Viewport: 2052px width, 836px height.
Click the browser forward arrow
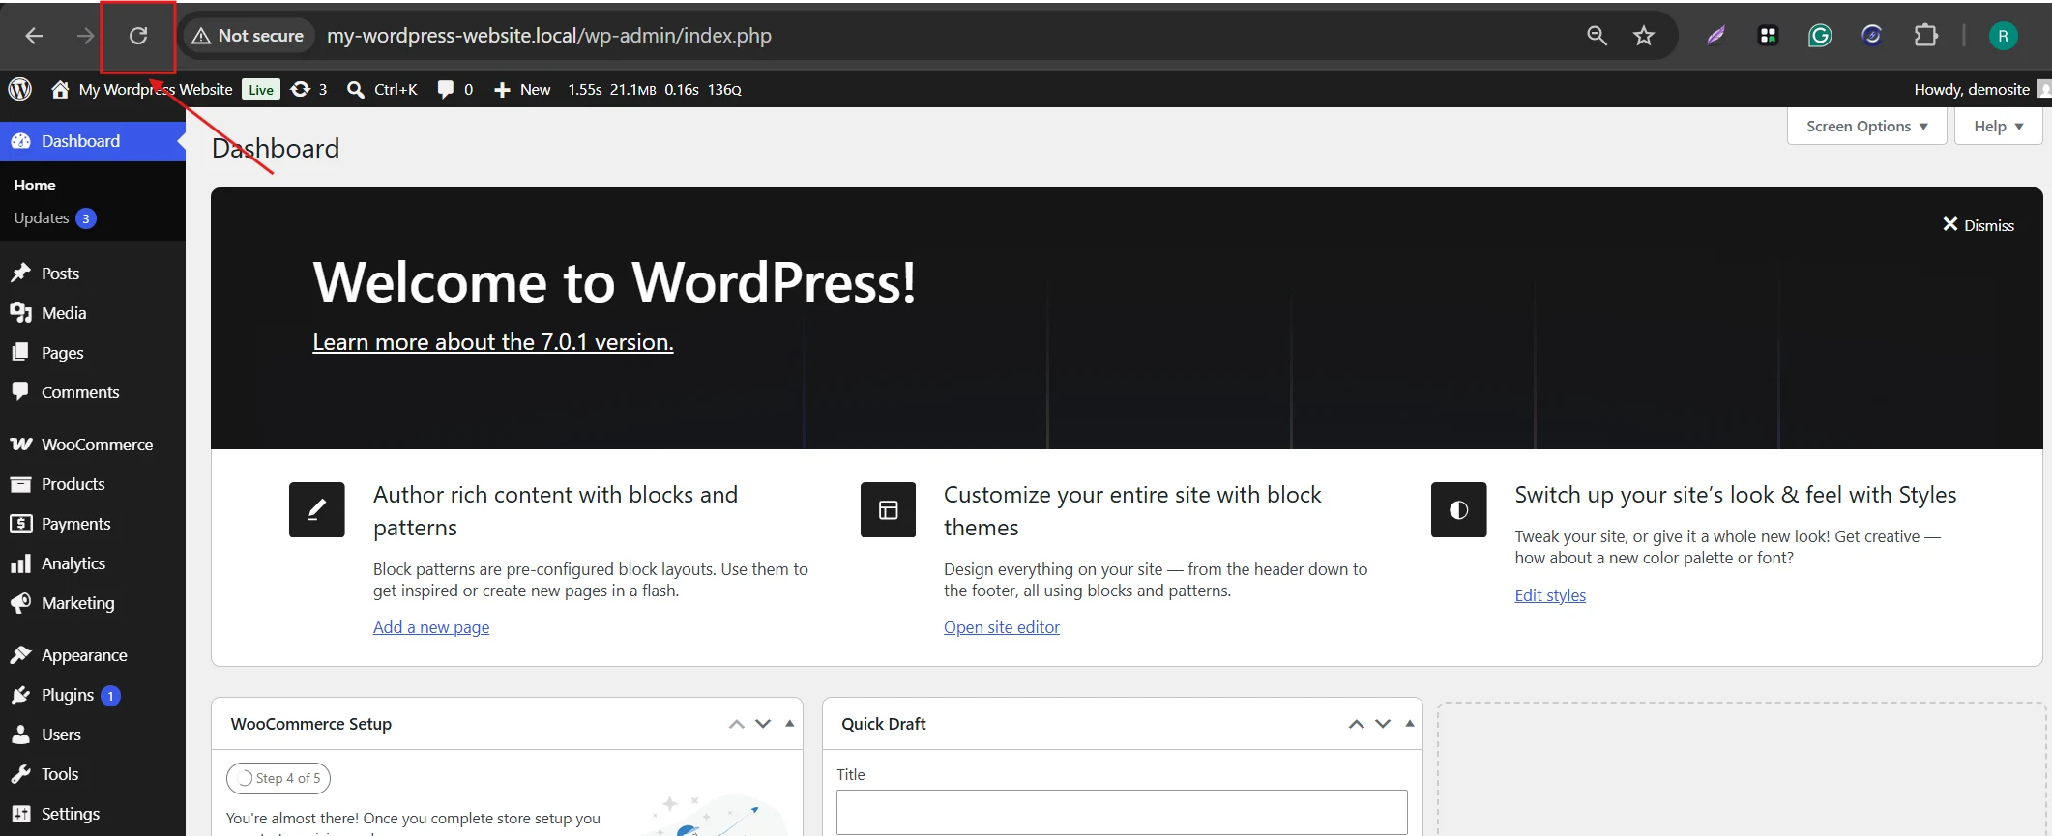(86, 36)
